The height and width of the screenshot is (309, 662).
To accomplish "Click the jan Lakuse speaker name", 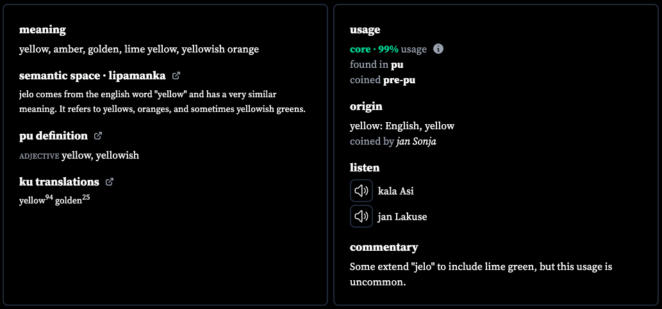I will tap(402, 217).
